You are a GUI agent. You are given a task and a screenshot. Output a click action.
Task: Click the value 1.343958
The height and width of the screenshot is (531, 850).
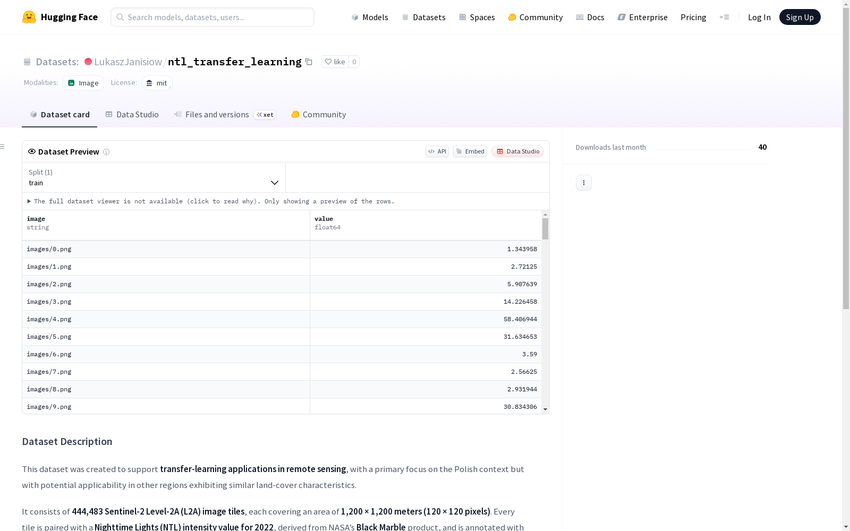click(522, 249)
